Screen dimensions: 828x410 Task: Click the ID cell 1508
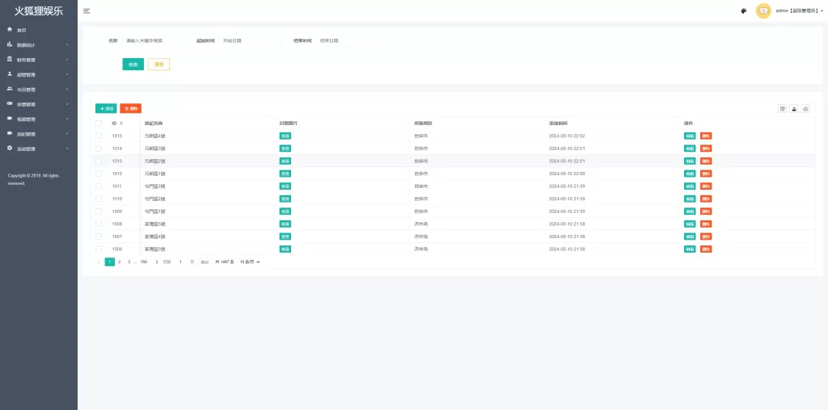[x=117, y=224]
